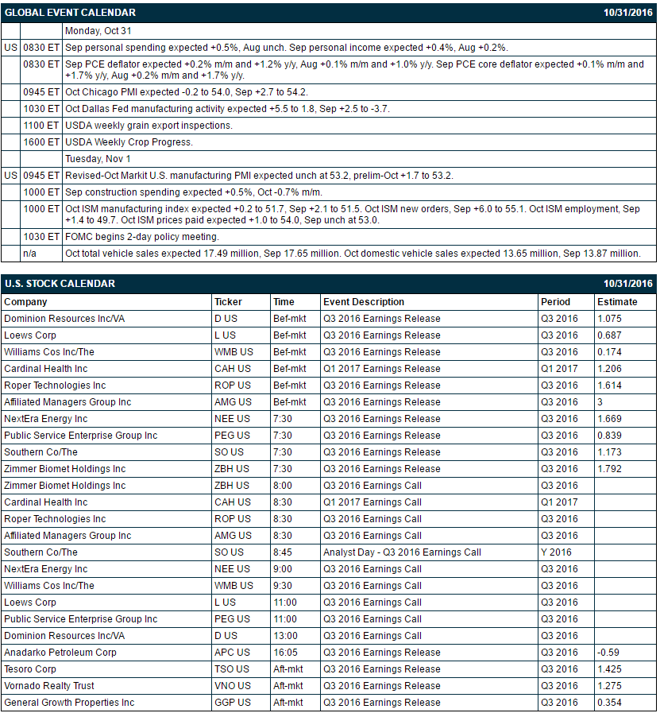Select Oct Dallas Fed manufacturing activity row

[x=228, y=109]
